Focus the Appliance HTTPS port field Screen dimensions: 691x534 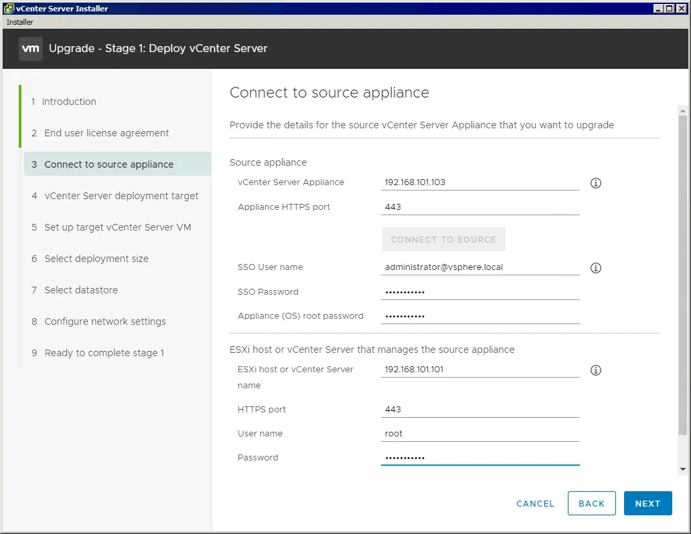tap(480, 207)
